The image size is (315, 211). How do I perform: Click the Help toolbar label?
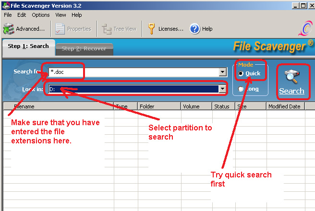click(x=207, y=29)
